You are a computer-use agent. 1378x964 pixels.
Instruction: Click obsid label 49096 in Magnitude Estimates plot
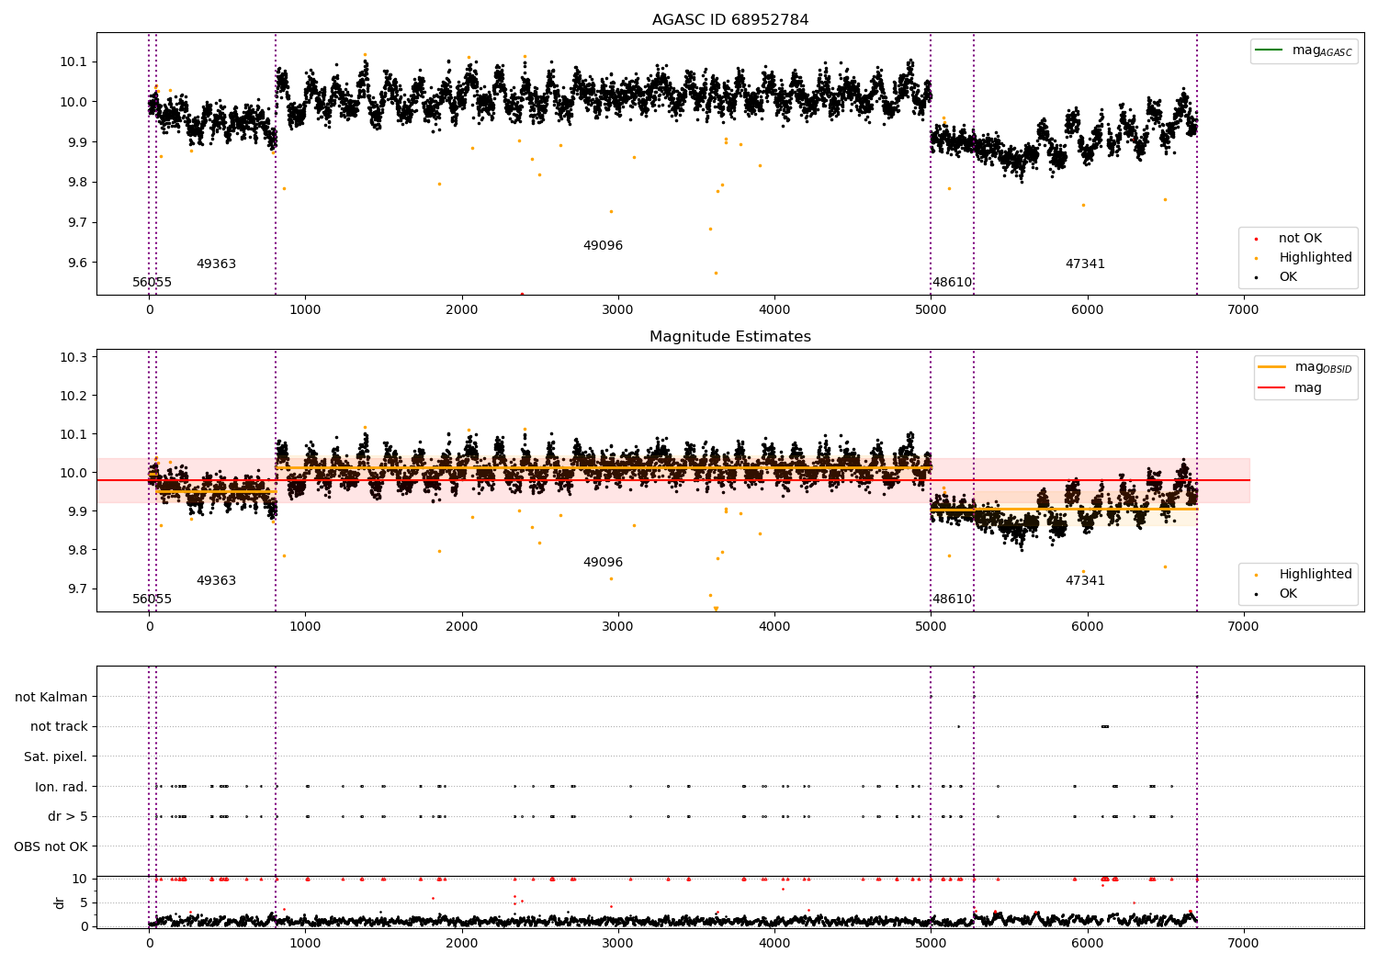pos(603,563)
